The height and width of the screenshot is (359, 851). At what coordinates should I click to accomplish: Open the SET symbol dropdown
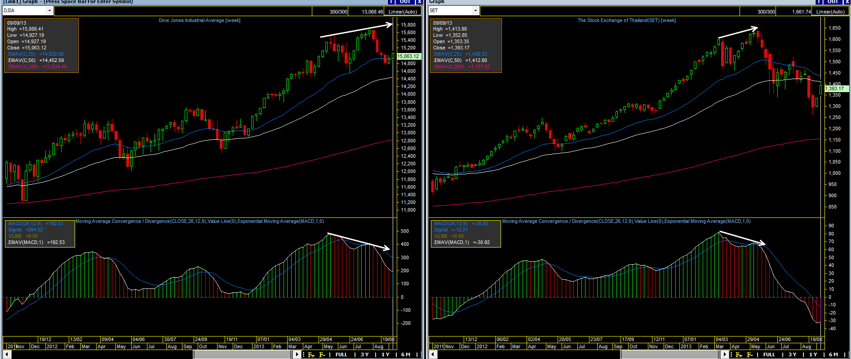click(475, 10)
